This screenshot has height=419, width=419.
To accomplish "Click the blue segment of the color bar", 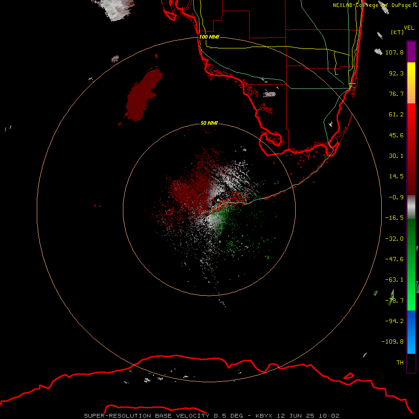I will click(x=411, y=332).
